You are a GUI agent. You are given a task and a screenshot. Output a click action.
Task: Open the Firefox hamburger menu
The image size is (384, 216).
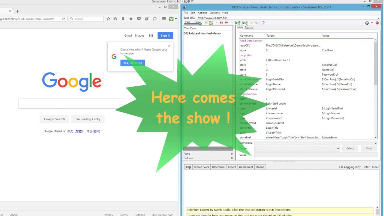click(x=164, y=19)
